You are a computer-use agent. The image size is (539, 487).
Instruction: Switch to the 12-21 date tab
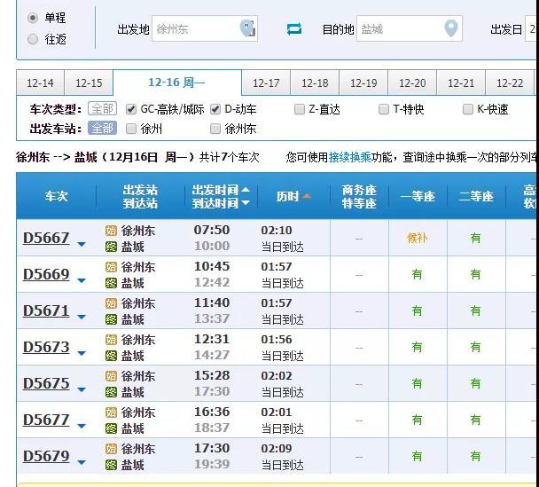click(x=461, y=82)
